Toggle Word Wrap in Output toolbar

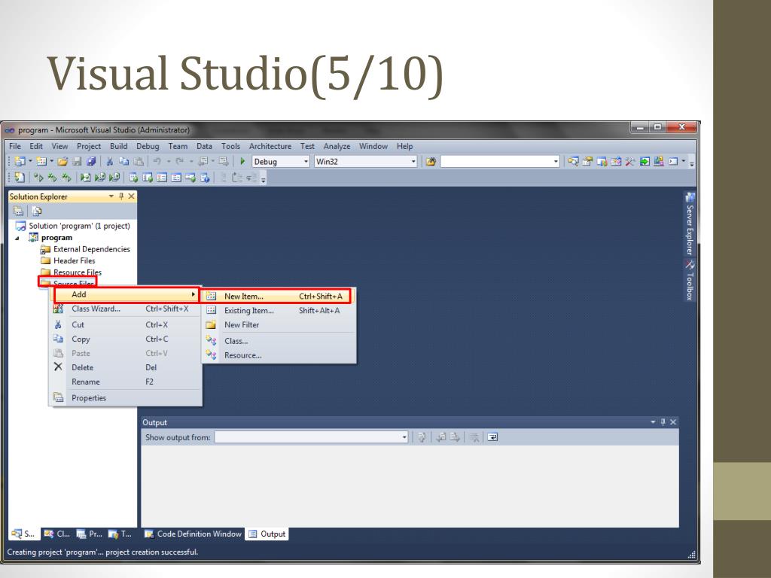click(492, 437)
